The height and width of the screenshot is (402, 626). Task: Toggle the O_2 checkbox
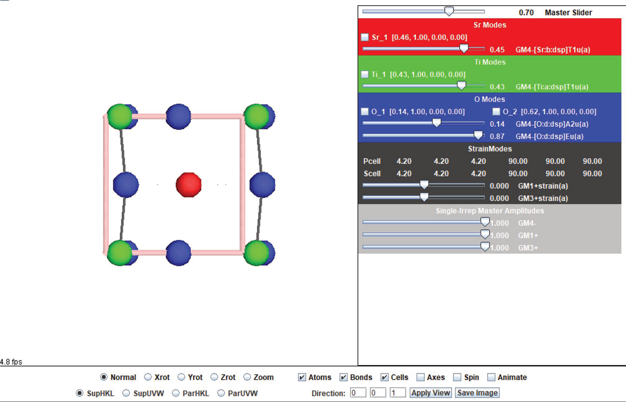click(496, 112)
